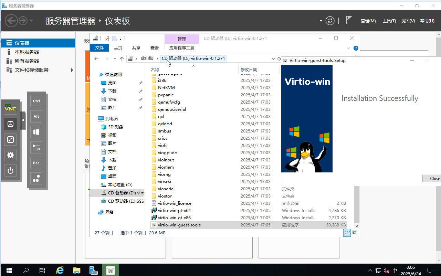Select the NetKVM folder
The height and width of the screenshot is (276, 441).
166,87
